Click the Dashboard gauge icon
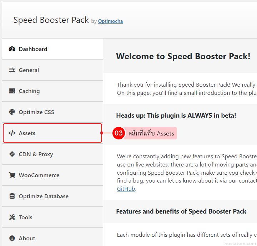 (x=12, y=49)
